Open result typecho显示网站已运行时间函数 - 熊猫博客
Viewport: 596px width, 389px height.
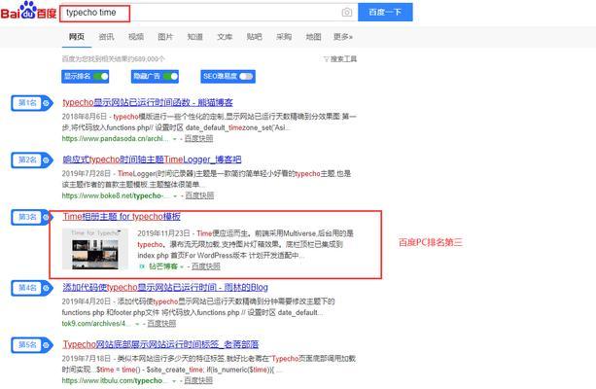point(148,102)
